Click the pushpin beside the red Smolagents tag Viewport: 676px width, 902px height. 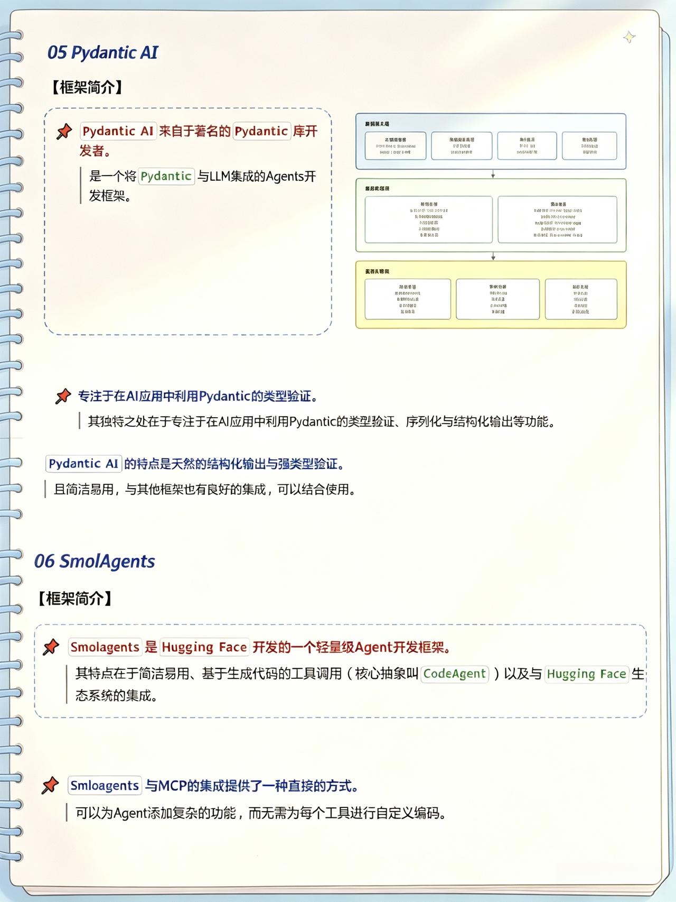(x=51, y=647)
